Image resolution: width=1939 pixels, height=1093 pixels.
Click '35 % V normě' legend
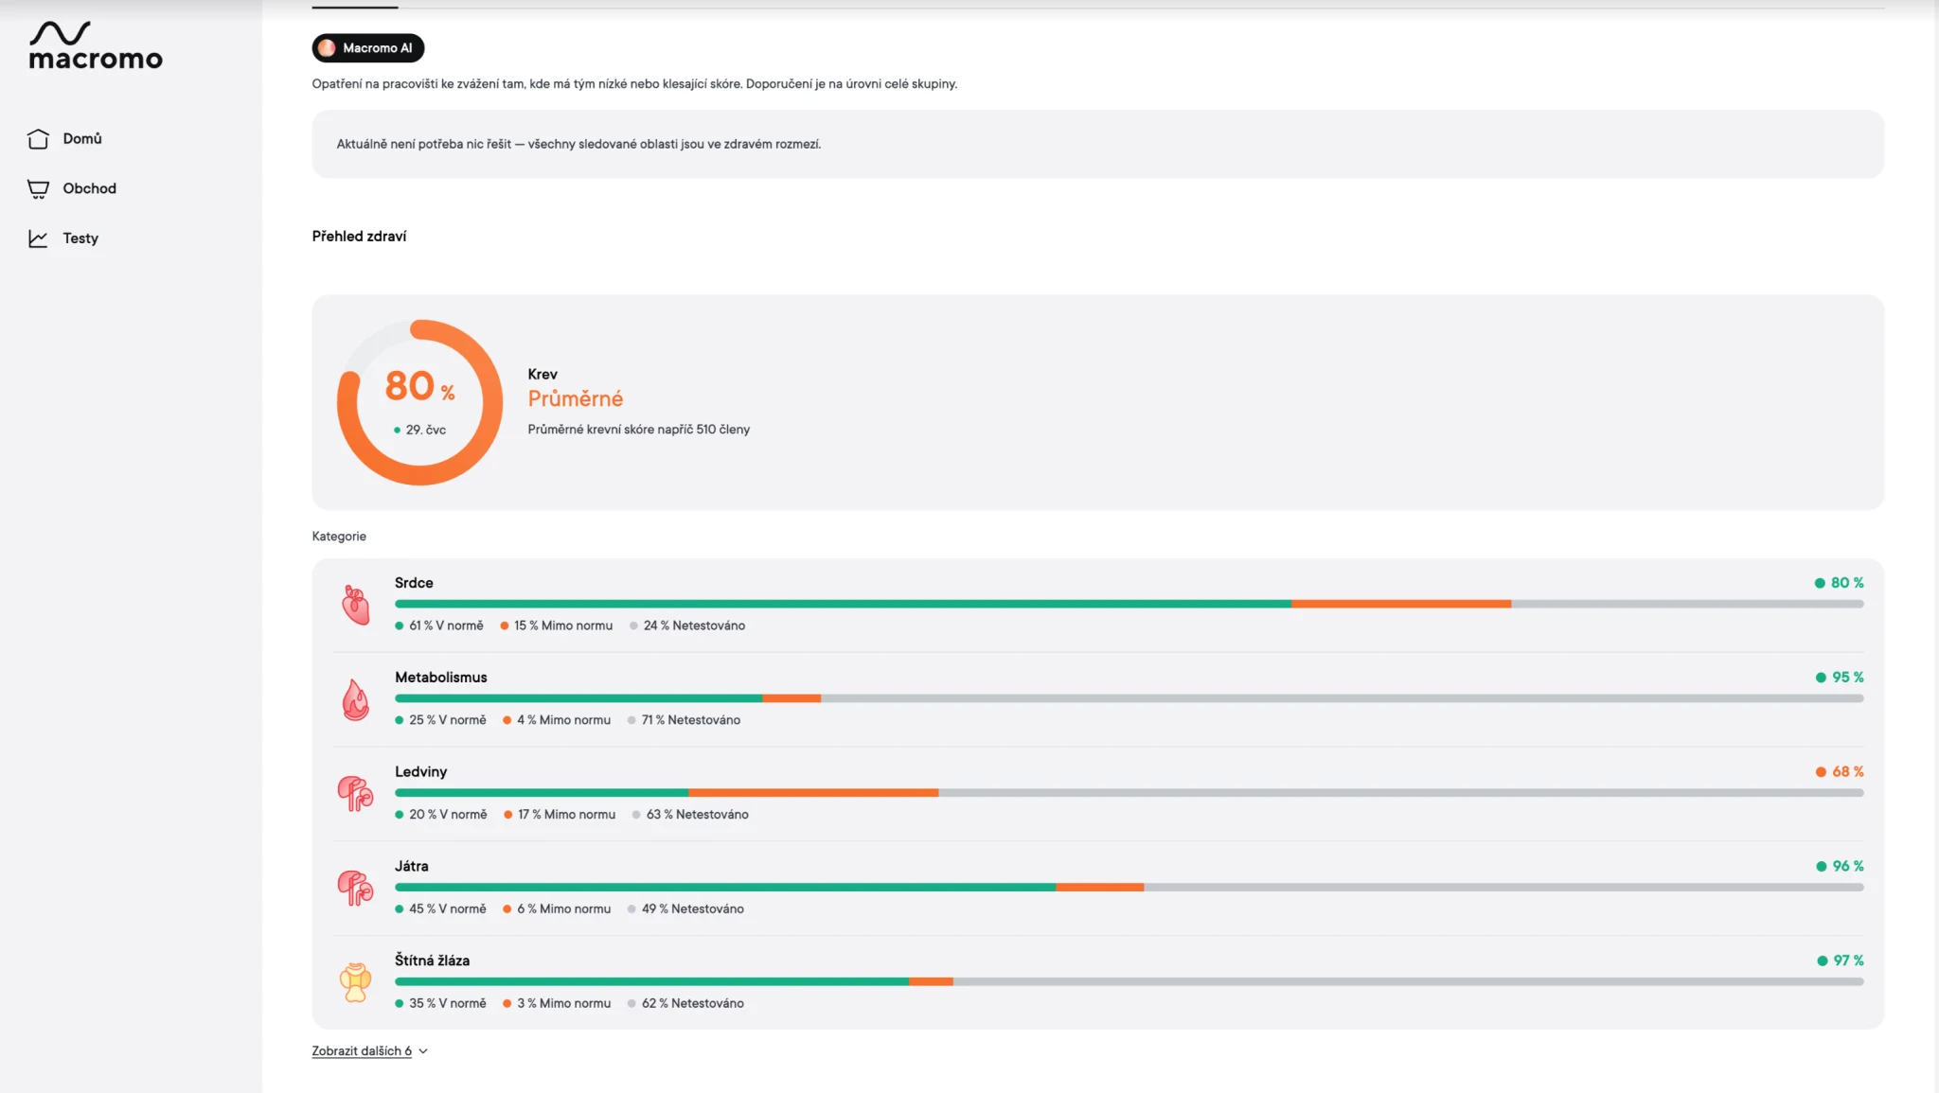click(440, 1004)
